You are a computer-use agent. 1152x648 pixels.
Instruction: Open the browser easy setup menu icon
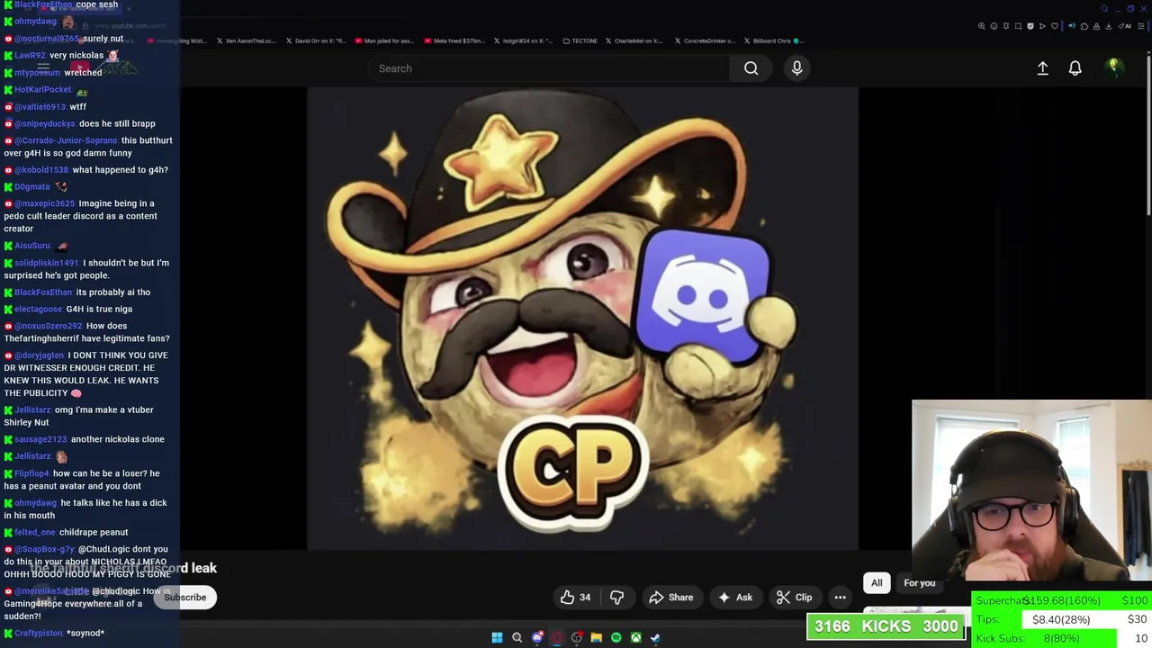(1141, 26)
